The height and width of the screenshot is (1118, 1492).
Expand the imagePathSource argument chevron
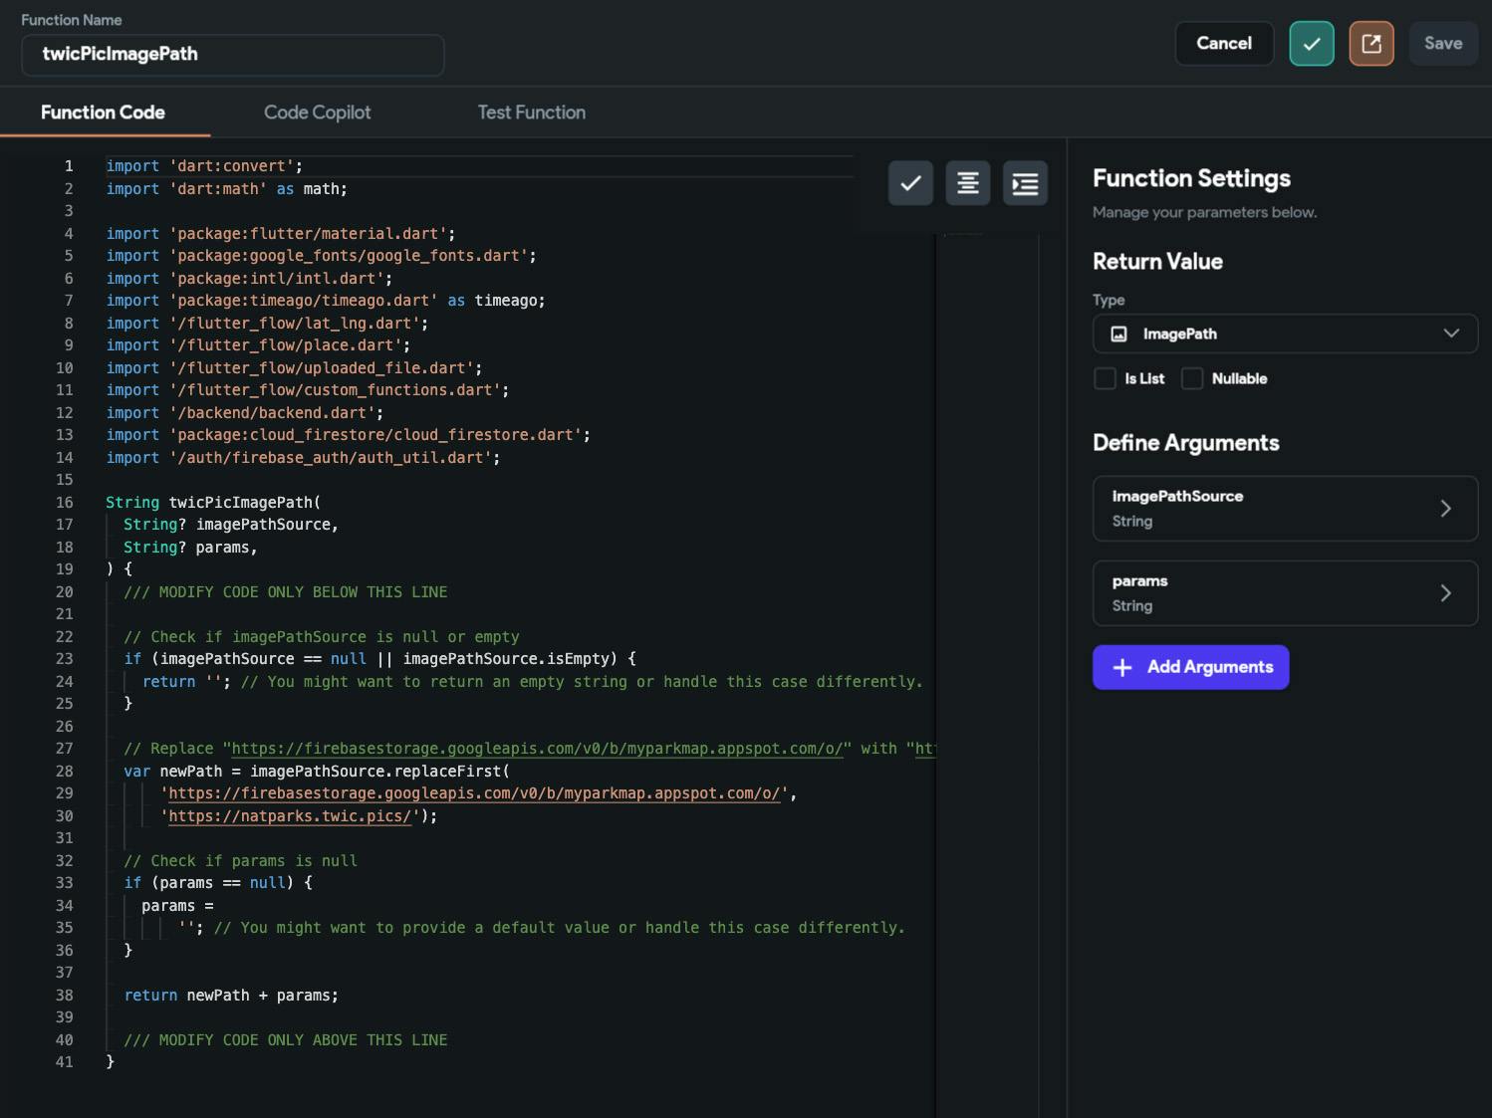tap(1445, 509)
